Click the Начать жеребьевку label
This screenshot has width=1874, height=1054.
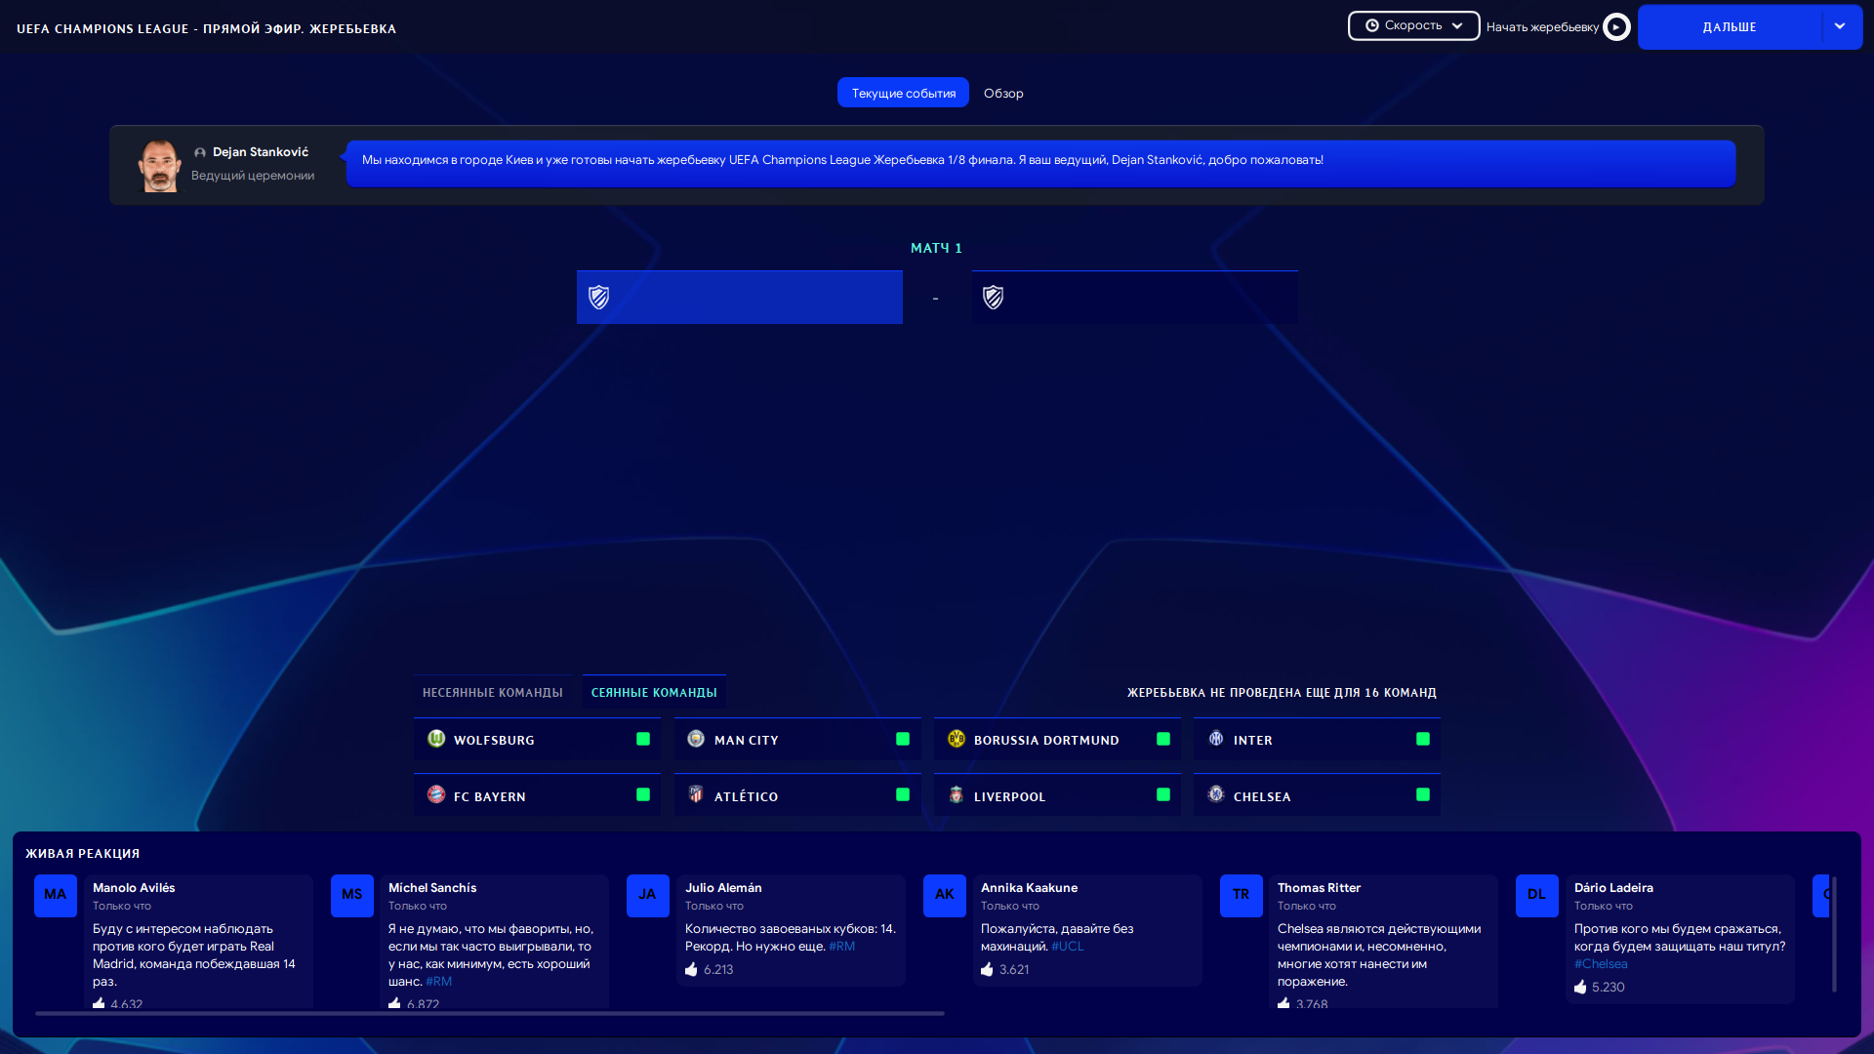pos(1542,27)
